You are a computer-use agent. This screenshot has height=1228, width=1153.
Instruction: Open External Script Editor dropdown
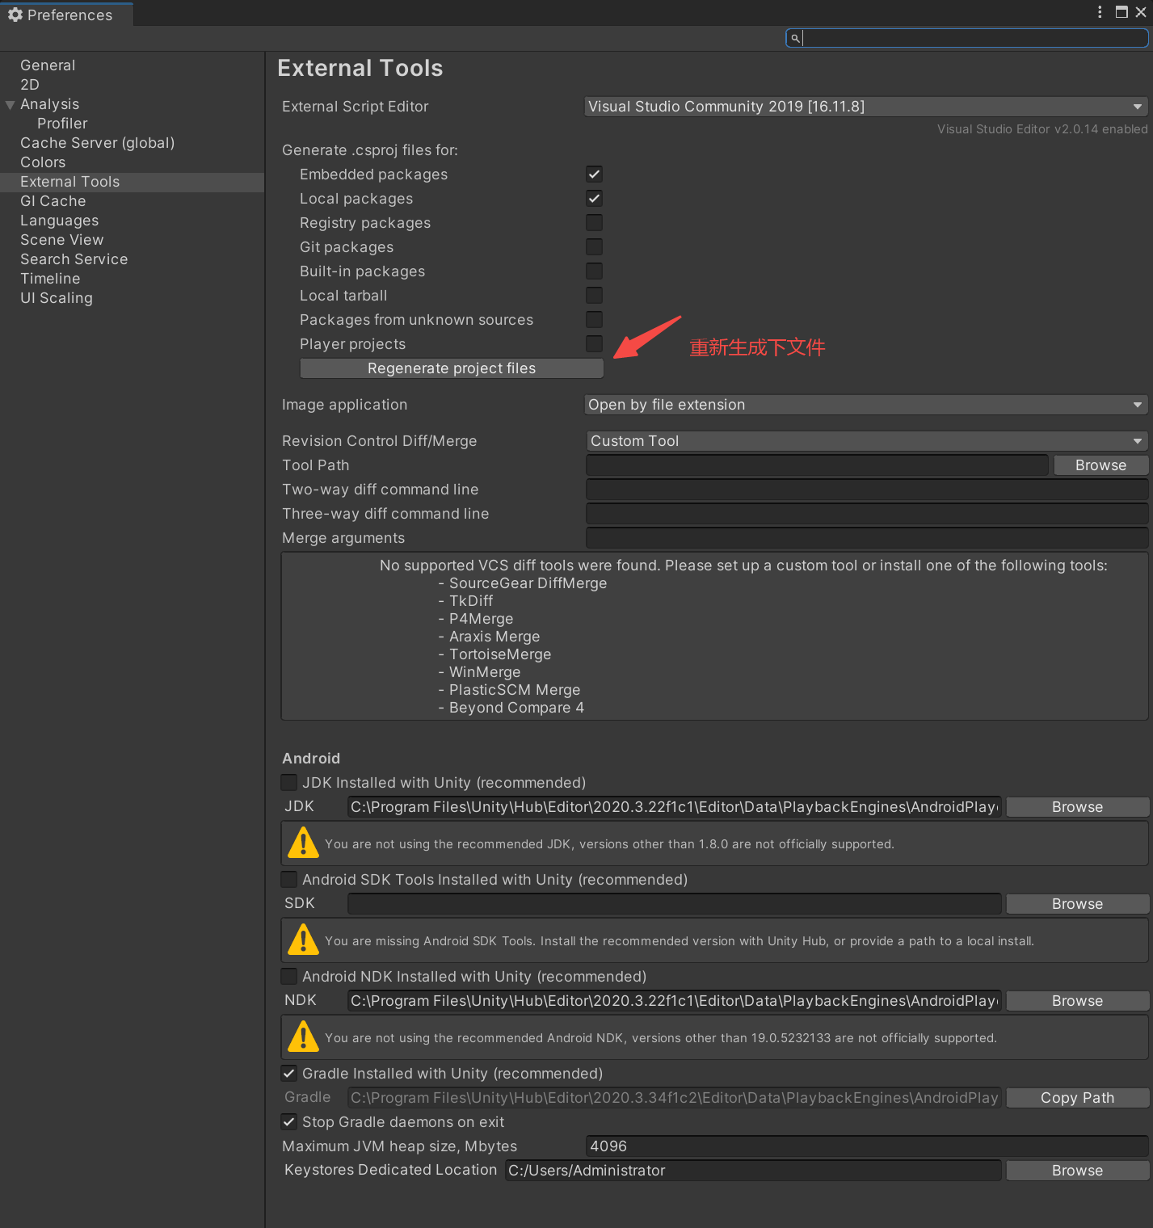point(866,107)
